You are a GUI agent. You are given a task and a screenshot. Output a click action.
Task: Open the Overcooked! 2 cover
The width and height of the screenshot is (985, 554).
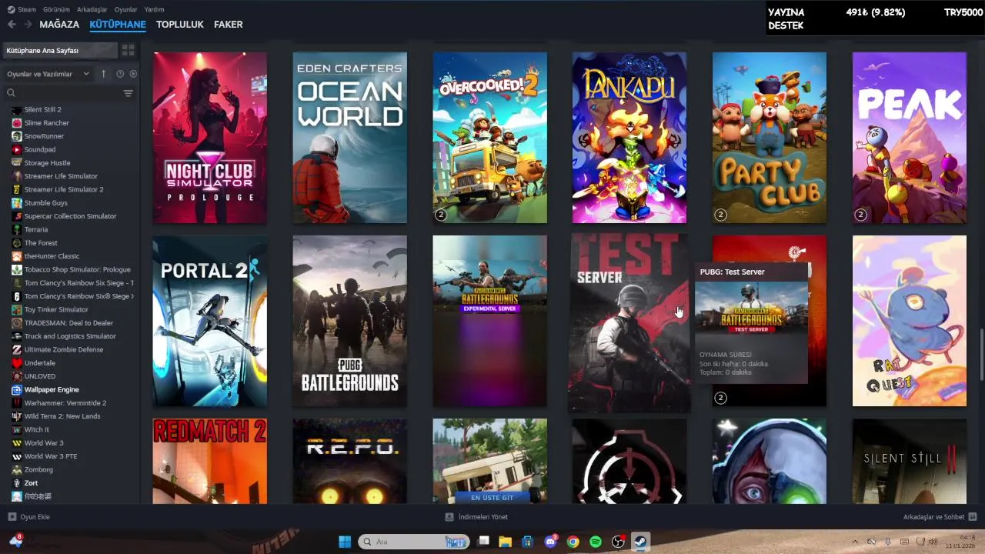[x=490, y=138]
